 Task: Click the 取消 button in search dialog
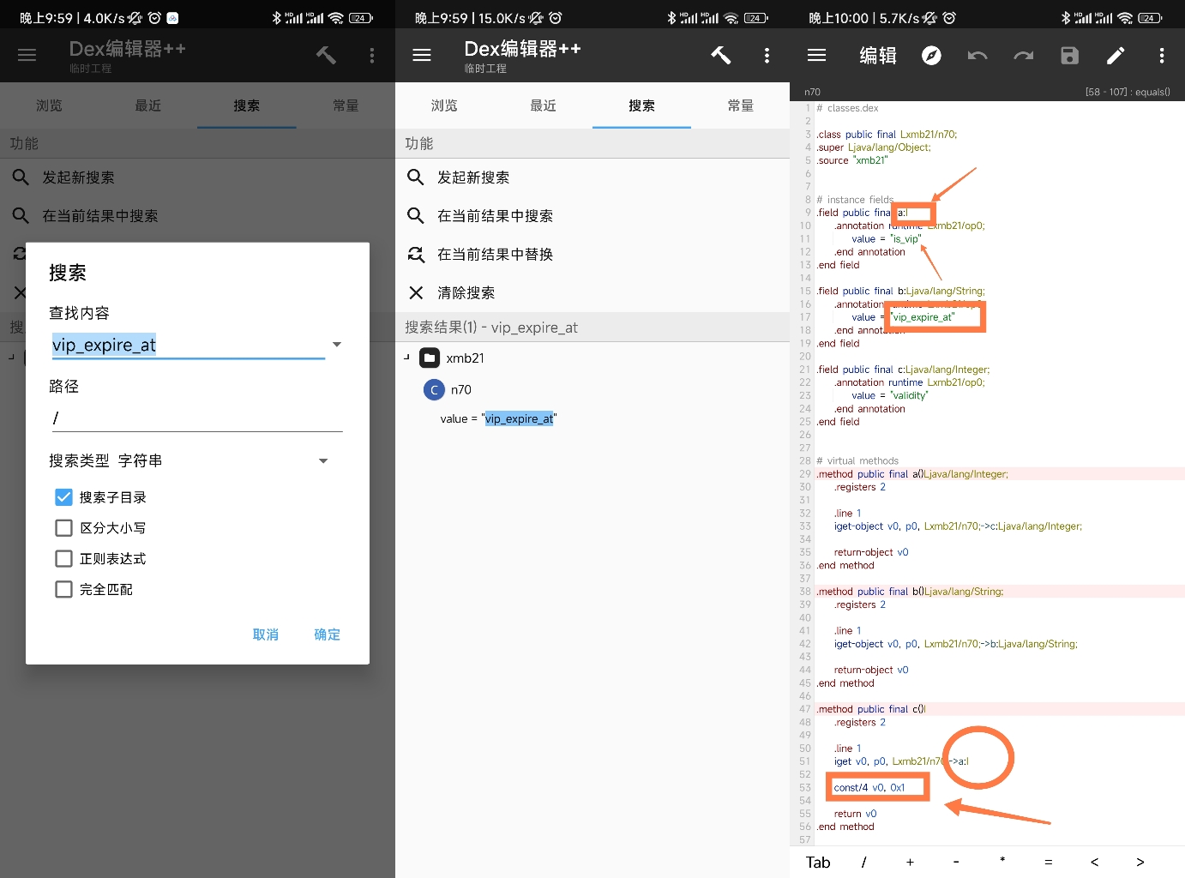(x=265, y=634)
